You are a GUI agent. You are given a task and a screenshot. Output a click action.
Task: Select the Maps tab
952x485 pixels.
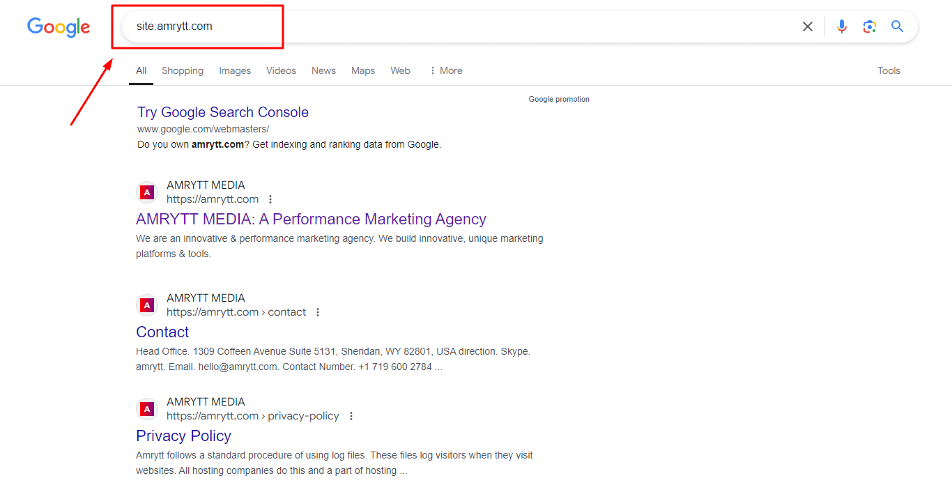click(363, 70)
